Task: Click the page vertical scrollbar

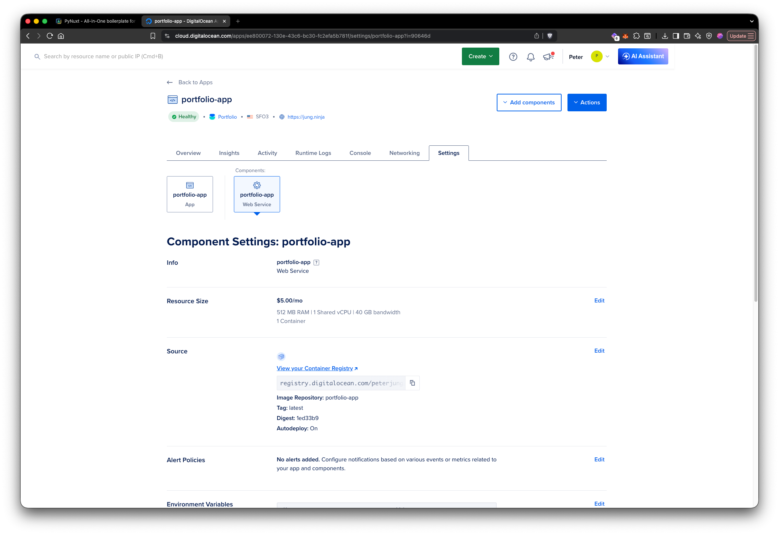Action: [756, 173]
